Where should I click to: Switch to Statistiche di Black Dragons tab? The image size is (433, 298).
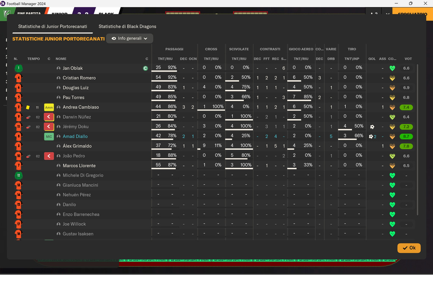click(127, 26)
